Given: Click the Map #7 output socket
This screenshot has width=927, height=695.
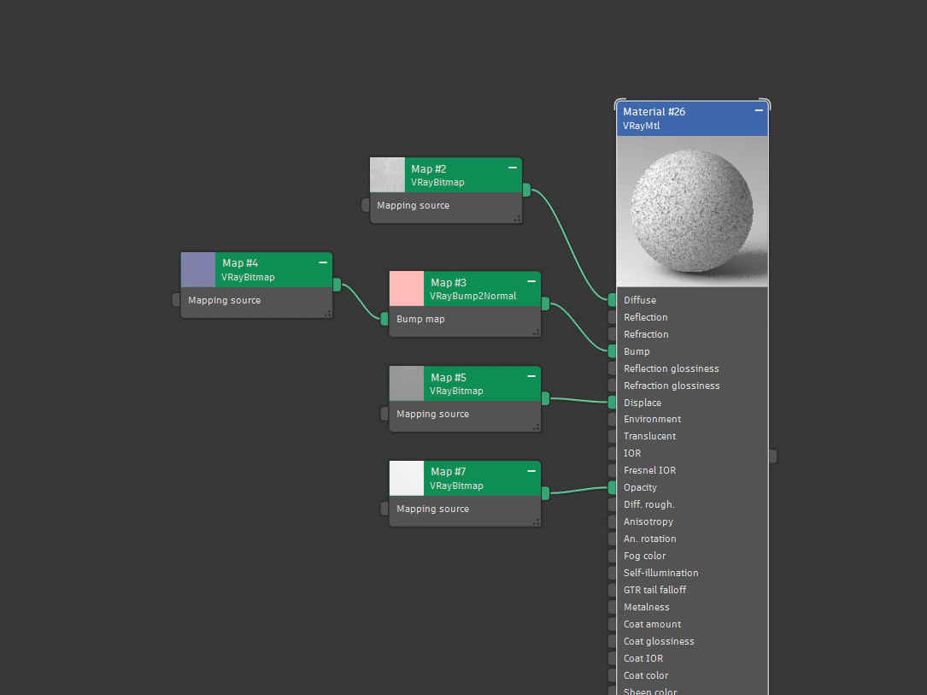Looking at the screenshot, I should point(545,493).
